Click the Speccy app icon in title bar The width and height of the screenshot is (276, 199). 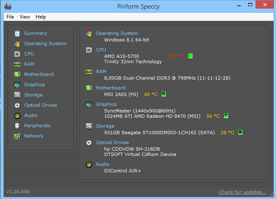[7, 6]
